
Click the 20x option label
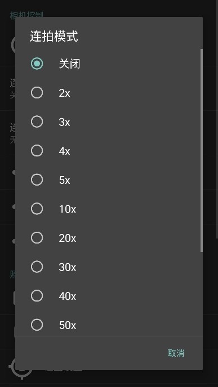click(68, 238)
